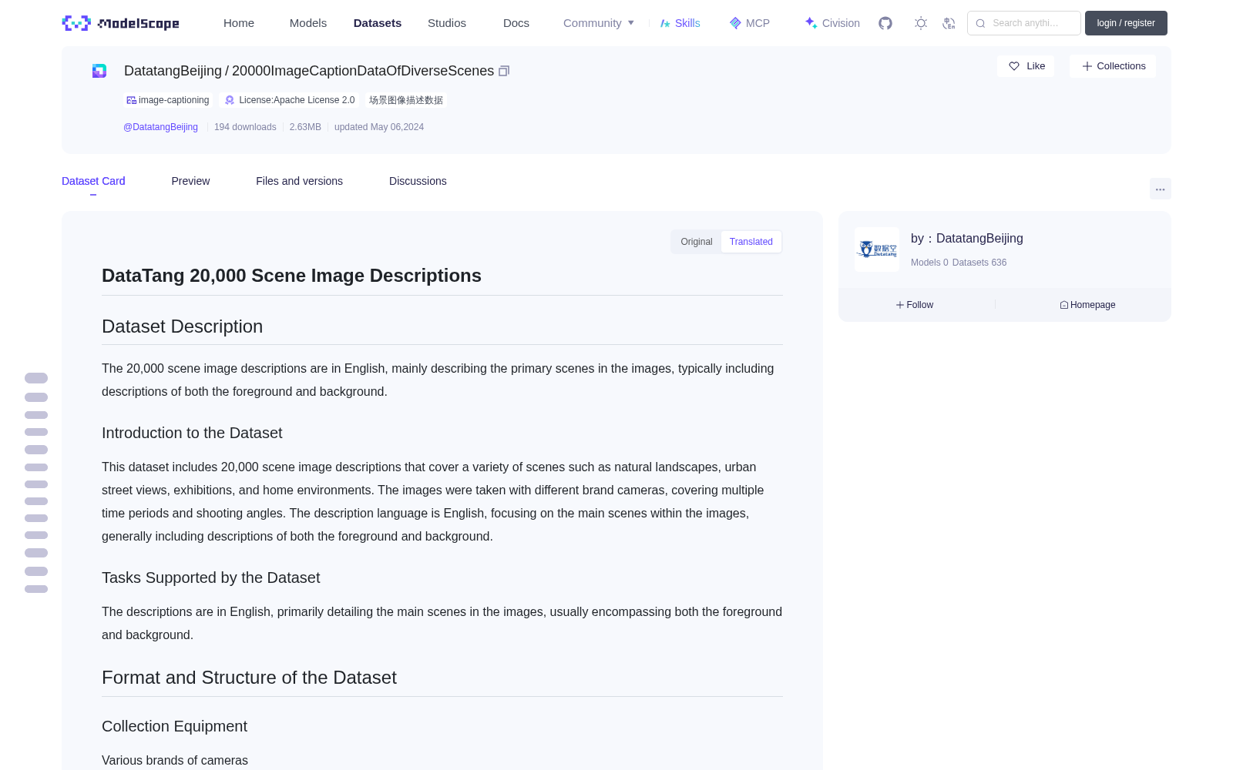Click the language switch icon
Viewport: 1233px width, 770px height.
point(949,23)
